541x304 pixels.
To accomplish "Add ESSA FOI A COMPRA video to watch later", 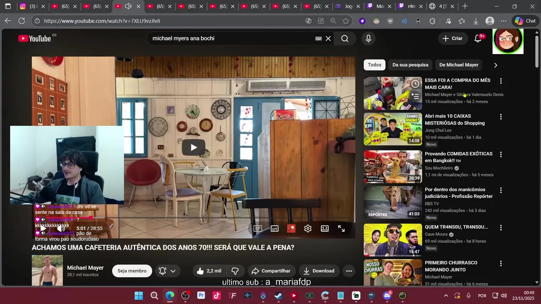I will click(x=415, y=84).
